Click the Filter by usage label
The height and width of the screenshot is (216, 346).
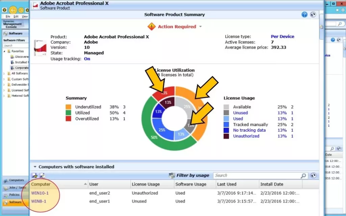pyautogui.click(x=193, y=175)
